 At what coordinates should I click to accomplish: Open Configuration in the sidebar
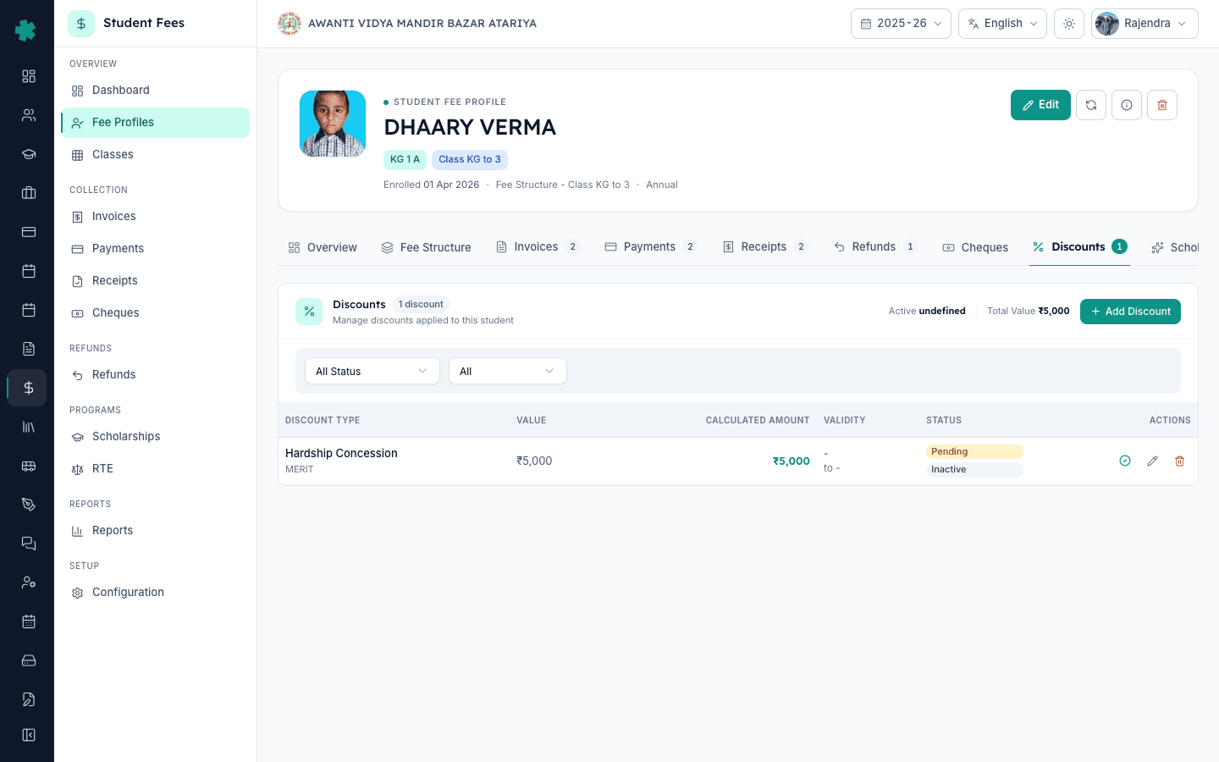pos(155,593)
